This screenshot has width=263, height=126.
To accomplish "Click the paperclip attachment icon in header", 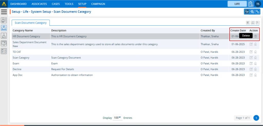I will 257,12.
